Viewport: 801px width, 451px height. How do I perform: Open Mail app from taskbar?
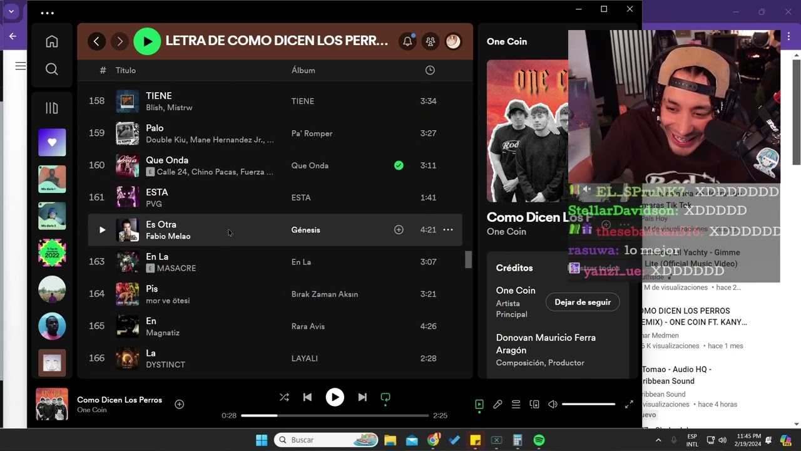coord(412,440)
